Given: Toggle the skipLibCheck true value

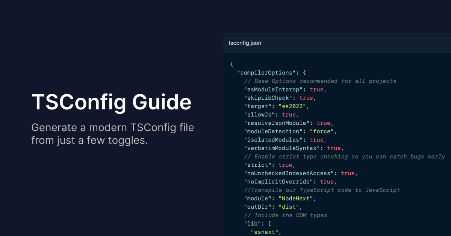Looking at the screenshot, I should (306, 98).
